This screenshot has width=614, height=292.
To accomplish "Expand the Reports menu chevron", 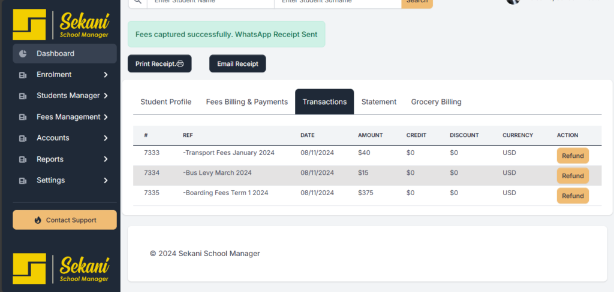I will [106, 159].
